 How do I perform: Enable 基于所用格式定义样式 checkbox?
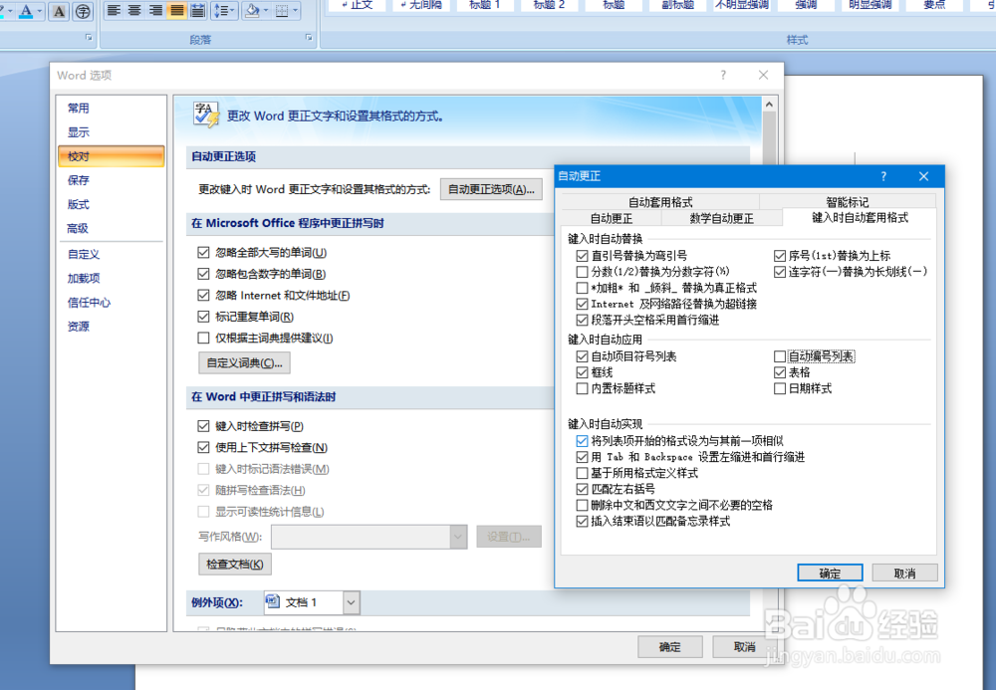click(x=582, y=473)
